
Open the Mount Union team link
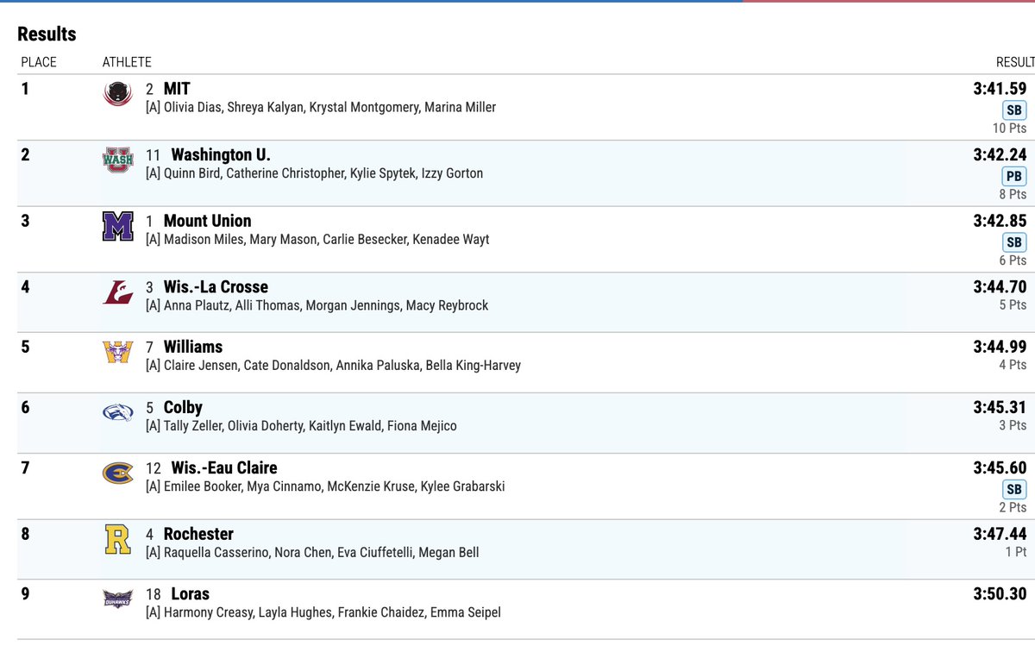click(x=207, y=221)
